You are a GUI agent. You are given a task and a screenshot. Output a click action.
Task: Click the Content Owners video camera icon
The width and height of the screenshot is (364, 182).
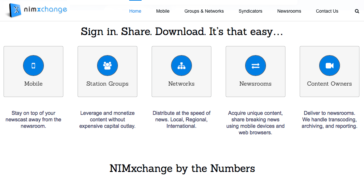coord(330,66)
